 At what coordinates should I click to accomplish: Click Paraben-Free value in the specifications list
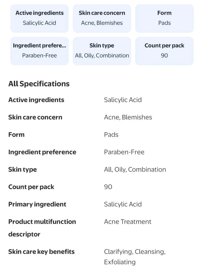(x=124, y=152)
